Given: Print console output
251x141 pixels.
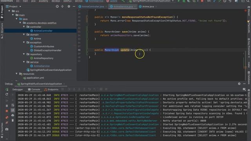Looking at the screenshot, I should point(13,115).
